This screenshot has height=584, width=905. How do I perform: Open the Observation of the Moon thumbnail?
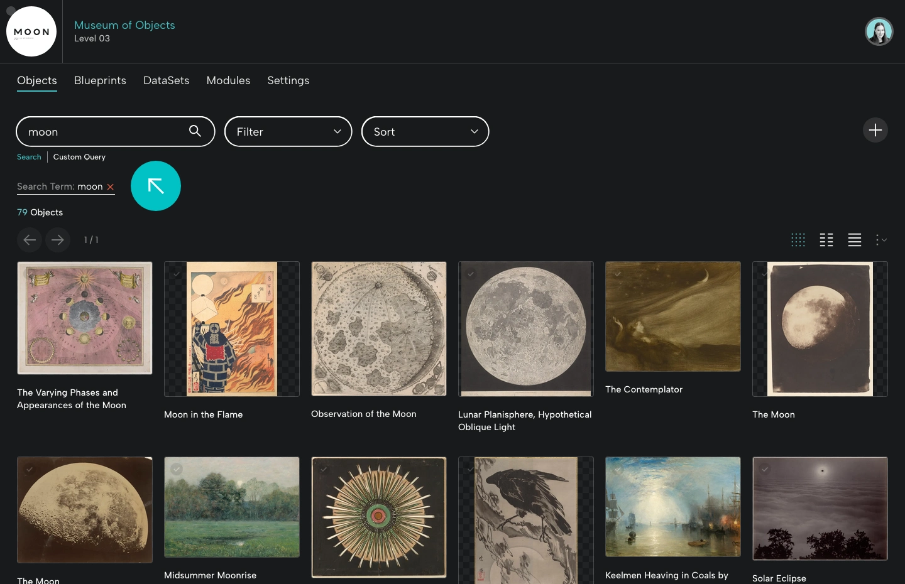(378, 328)
